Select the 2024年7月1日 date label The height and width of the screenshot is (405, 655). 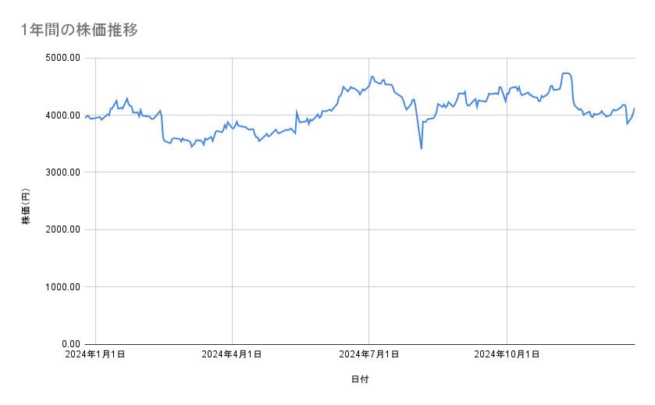click(369, 355)
